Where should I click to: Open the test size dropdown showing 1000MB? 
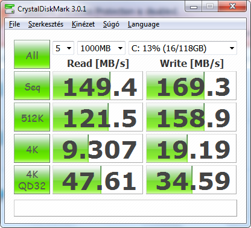[101, 48]
